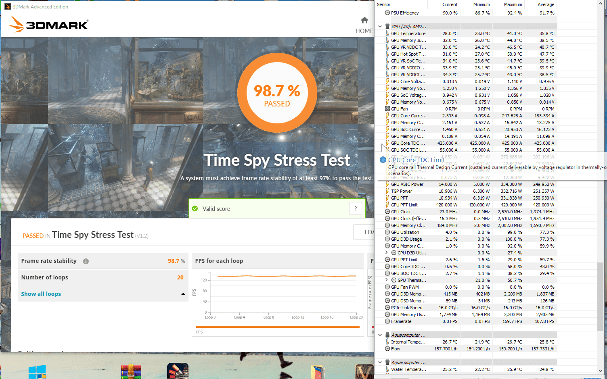
Task: Collapse the Aquacomputer group with Internal Temperature
Action: point(380,335)
